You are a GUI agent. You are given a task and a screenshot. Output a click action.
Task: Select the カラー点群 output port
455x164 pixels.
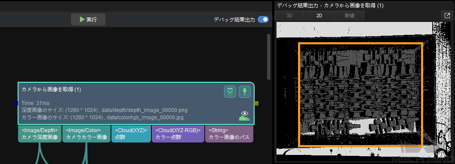(x=178, y=134)
